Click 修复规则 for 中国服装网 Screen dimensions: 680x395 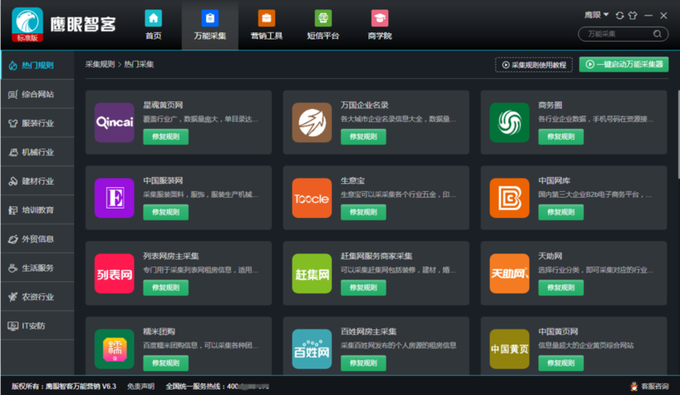point(166,213)
